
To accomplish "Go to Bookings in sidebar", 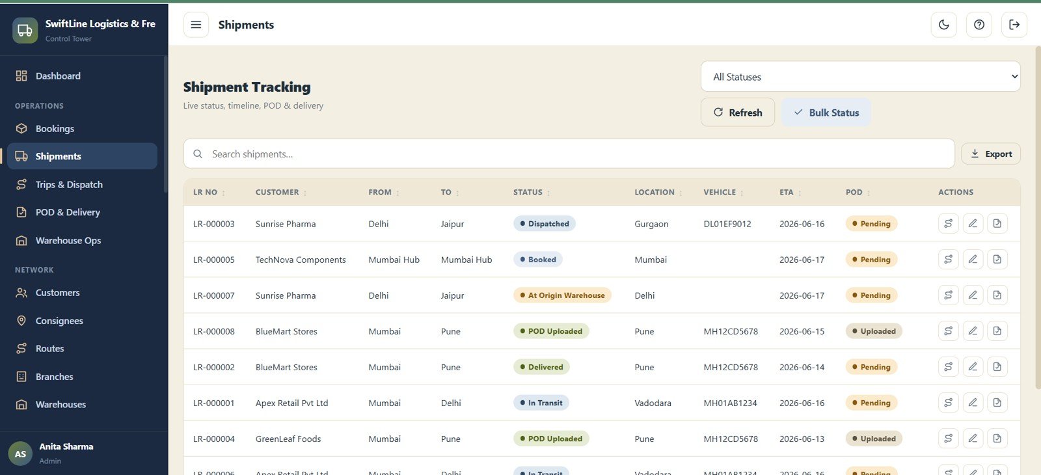I will (x=82, y=129).
